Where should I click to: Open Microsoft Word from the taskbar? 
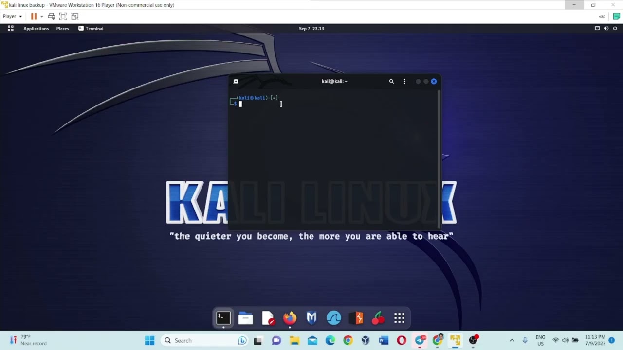click(384, 340)
